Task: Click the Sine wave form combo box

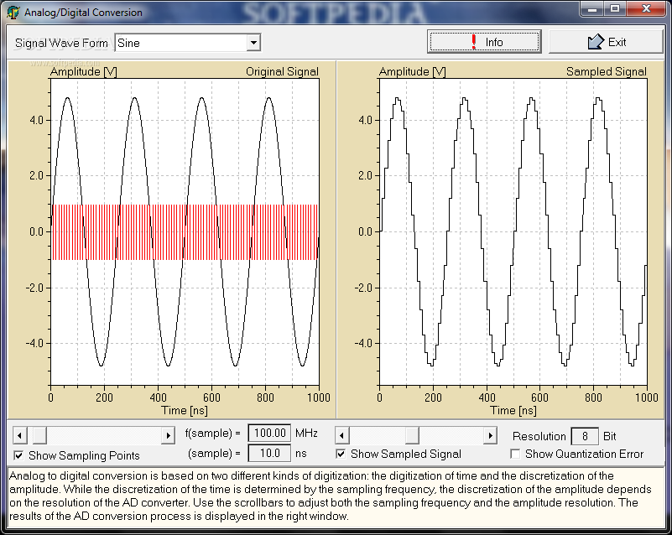Action: [x=188, y=43]
